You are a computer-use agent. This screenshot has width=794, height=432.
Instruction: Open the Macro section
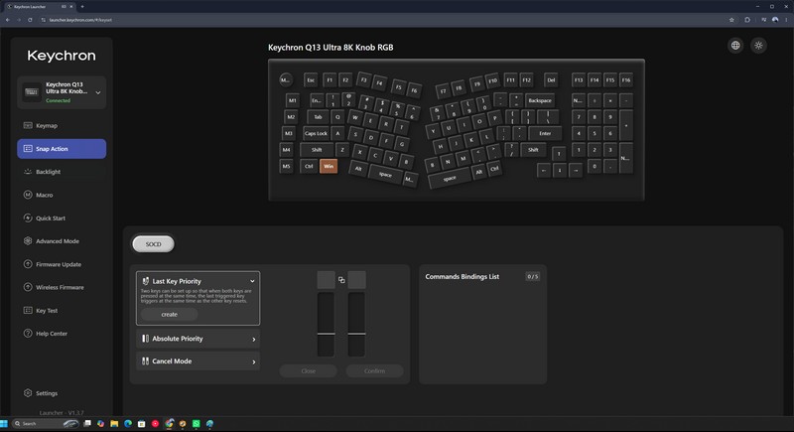click(x=62, y=195)
